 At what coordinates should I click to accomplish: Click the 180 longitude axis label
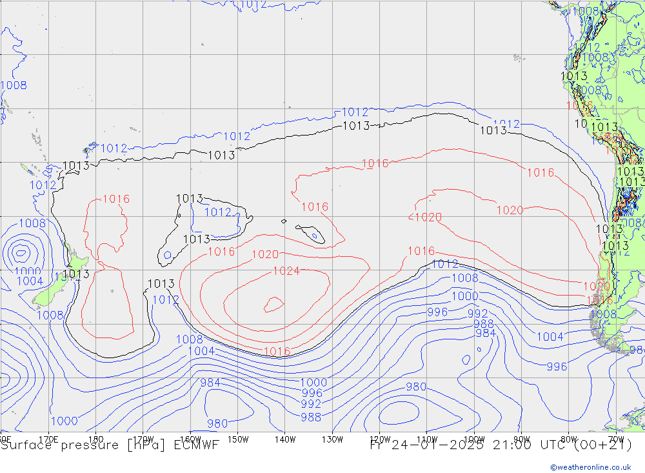[95, 439]
